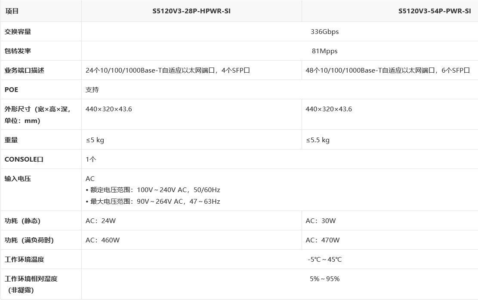Select the -5℃～45℃ operating temperature value
The image size is (478, 300).
pyautogui.click(x=324, y=260)
